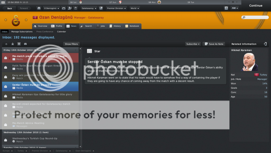Open the staff search icon in the toolbar
Image resolution: width=271 pixels, height=153 pixels.
click(70, 8)
